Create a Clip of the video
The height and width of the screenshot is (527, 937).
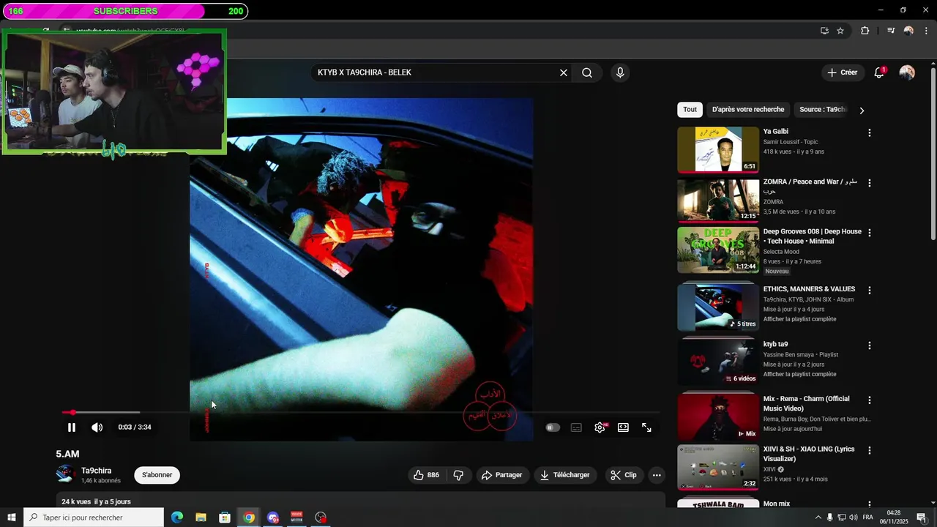(624, 475)
